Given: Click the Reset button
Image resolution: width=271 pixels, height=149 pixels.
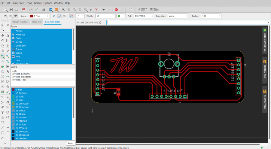Looking at the screenshot, I should (x=70, y=143).
